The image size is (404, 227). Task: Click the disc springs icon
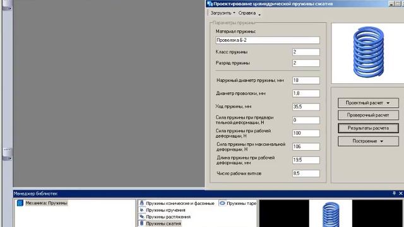222,203
